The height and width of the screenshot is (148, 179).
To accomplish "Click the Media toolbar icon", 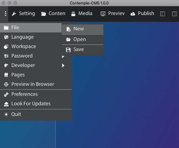I will [73, 14].
